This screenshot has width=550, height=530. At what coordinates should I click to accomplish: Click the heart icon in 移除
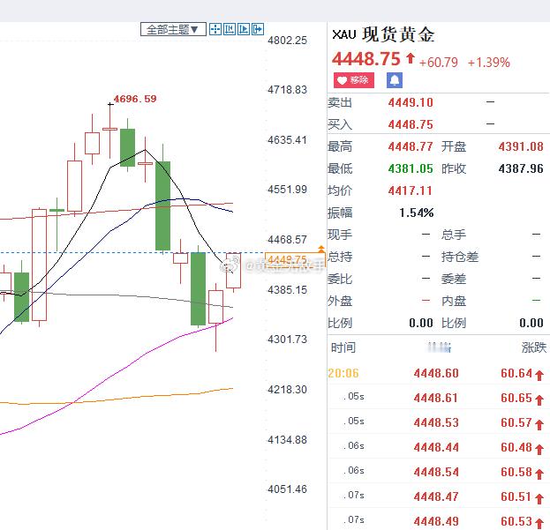coord(342,80)
